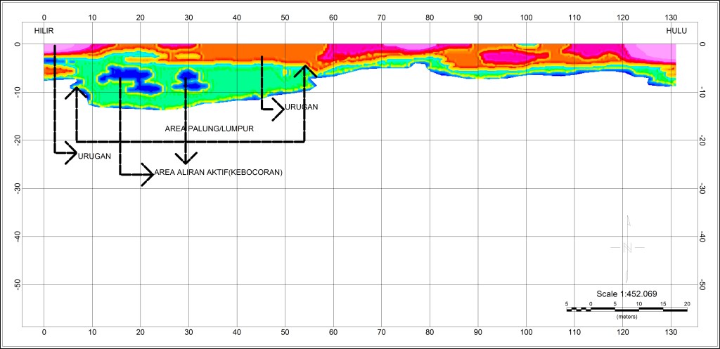Click the (meters) unit label under scale bar
Image resolution: width=720 pixels, height=349 pixels.
[x=626, y=317]
